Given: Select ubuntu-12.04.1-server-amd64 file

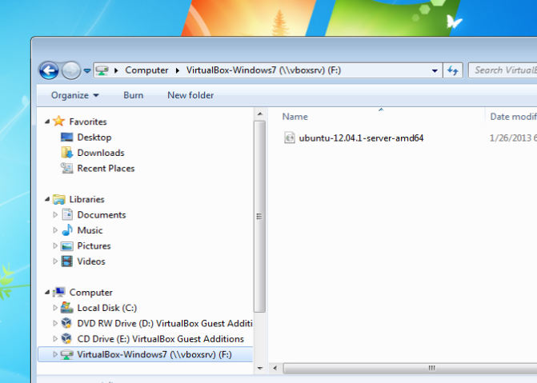Looking at the screenshot, I should [x=361, y=138].
